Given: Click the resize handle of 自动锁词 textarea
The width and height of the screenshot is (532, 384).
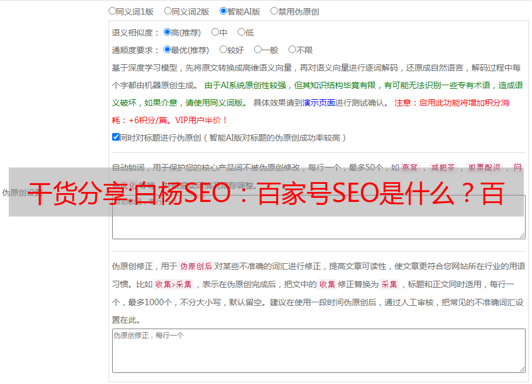Looking at the screenshot, I should (x=521, y=235).
